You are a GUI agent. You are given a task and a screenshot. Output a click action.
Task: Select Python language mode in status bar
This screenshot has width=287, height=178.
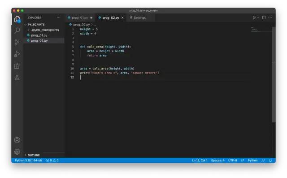coord(252,161)
